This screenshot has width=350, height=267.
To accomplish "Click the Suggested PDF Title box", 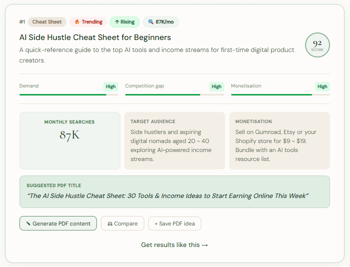I will point(175,191).
